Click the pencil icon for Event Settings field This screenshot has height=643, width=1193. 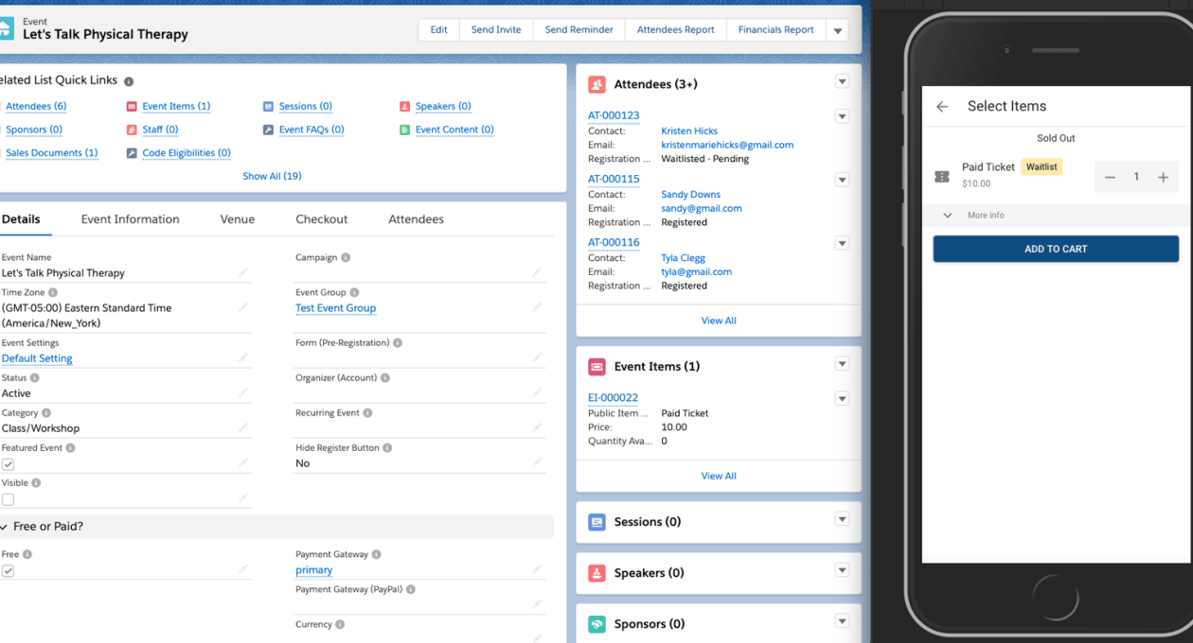(243, 358)
